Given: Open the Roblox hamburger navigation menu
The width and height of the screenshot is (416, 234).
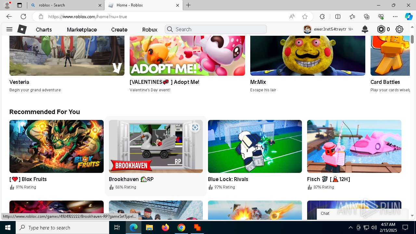Looking at the screenshot, I should 9,29.
